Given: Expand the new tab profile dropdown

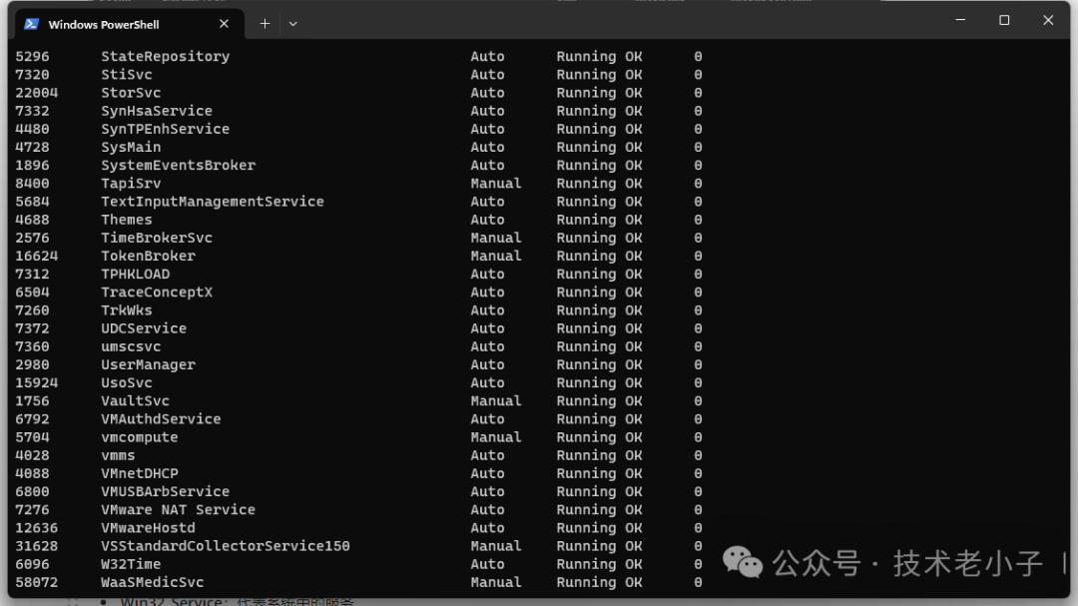Looking at the screenshot, I should click(292, 24).
